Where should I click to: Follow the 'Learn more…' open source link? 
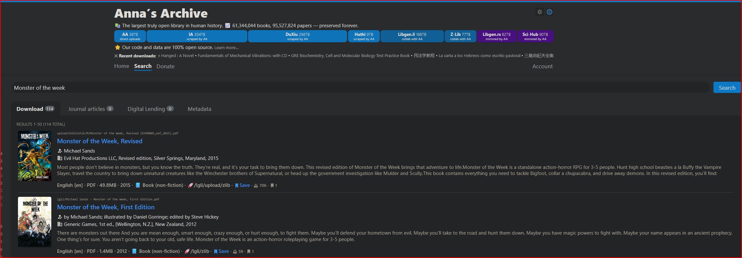(x=226, y=48)
